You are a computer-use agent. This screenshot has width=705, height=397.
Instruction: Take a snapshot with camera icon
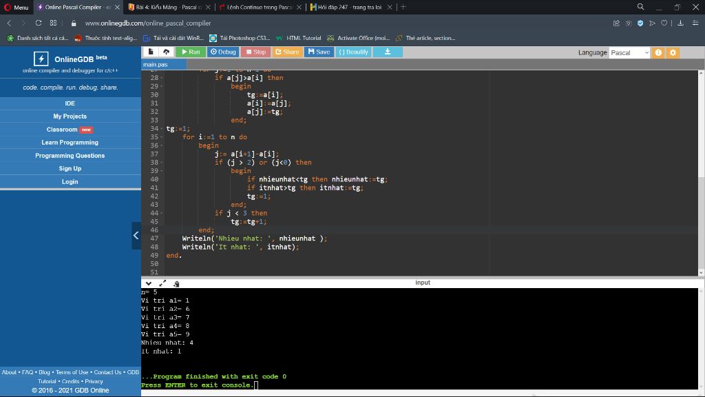pyautogui.click(x=629, y=23)
